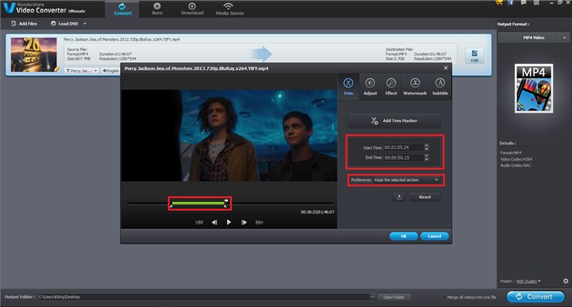This screenshot has width=572, height=307.
Task: Start conversion with the big Convert button
Action: coord(535,297)
